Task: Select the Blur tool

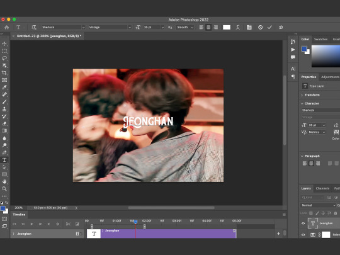Action: click(4, 138)
